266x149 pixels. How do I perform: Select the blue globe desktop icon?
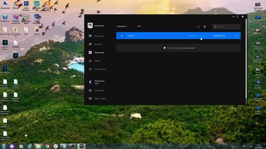[x=5, y=18]
